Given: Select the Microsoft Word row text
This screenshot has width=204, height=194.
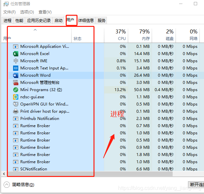Looking at the screenshot, I should pyautogui.click(x=35, y=75).
